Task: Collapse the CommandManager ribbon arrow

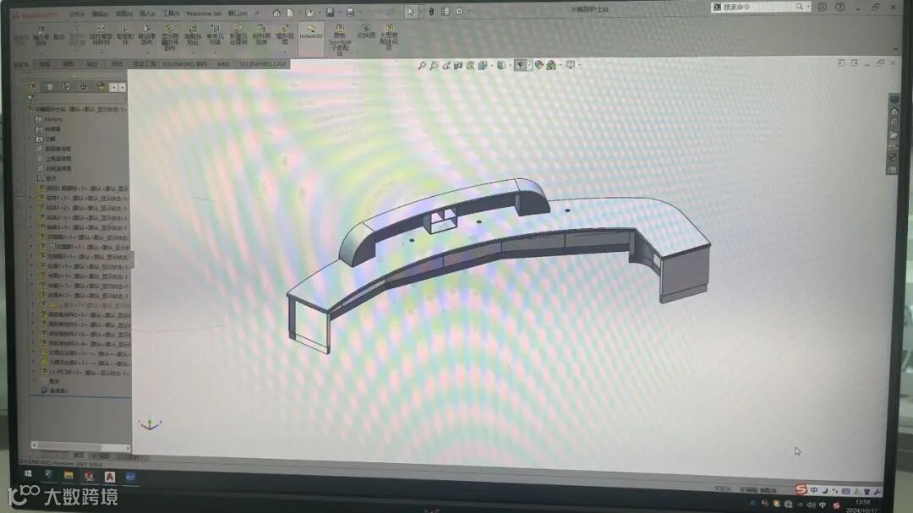Action: [x=895, y=49]
